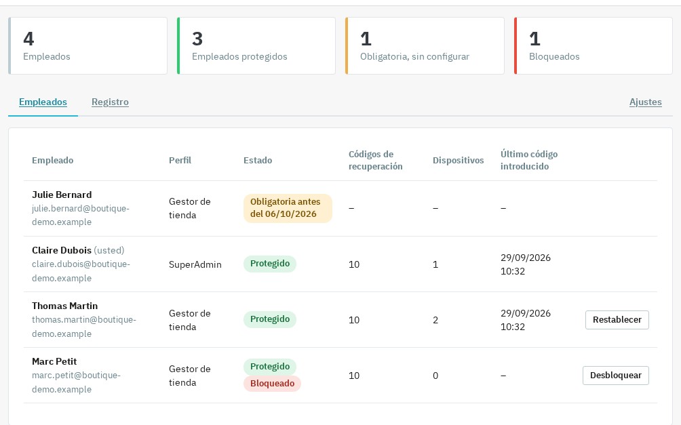Image resolution: width=681 pixels, height=425 pixels.
Task: Click Marc Petit's Protegido badge
Action: (270, 367)
